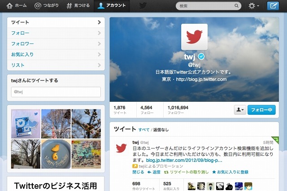Open the blog.jp.twitter.com/2012/09 tweet link
The height and width of the screenshot is (191, 287).
184,160
